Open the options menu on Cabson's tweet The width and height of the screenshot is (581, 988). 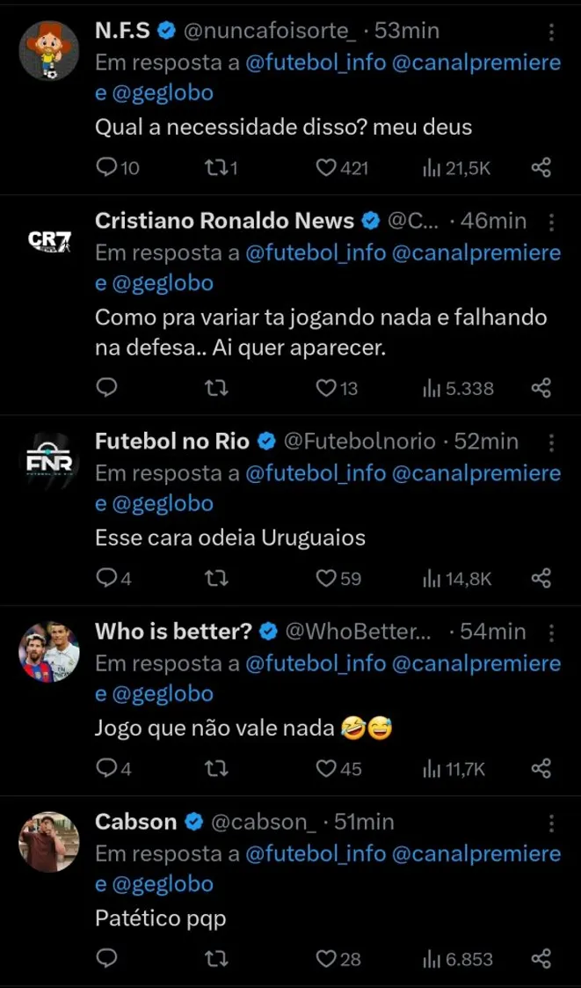click(x=553, y=822)
